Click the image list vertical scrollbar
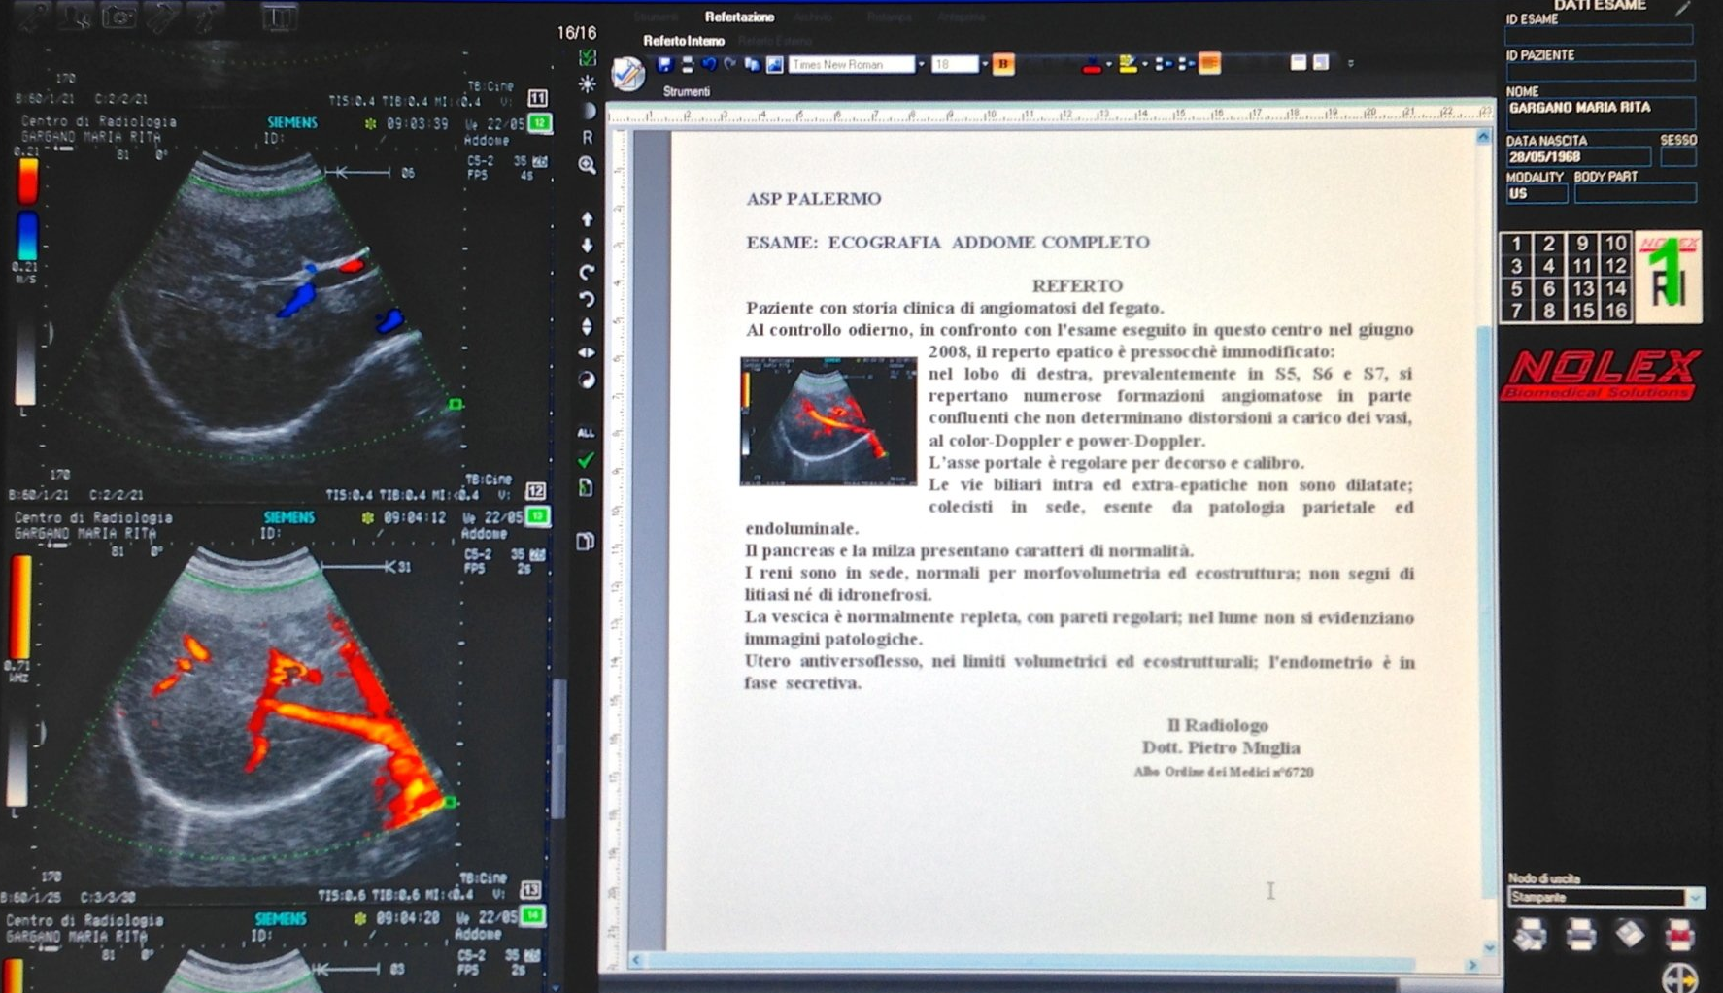Screen dimensions: 1723x993 coord(558,747)
